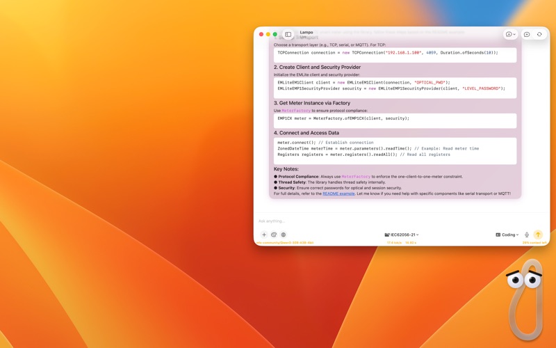Click the refresh/regenerate icon in toolbar
Image resolution: width=556 pixels, height=348 pixels.
tap(539, 34)
